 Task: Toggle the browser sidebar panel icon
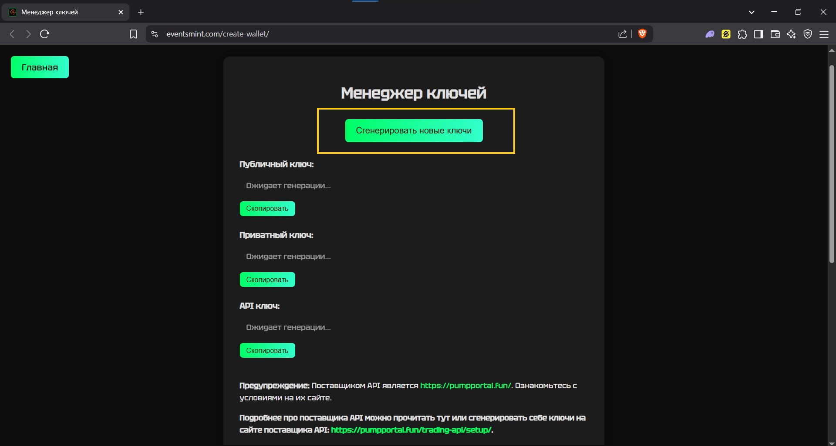pyautogui.click(x=758, y=34)
